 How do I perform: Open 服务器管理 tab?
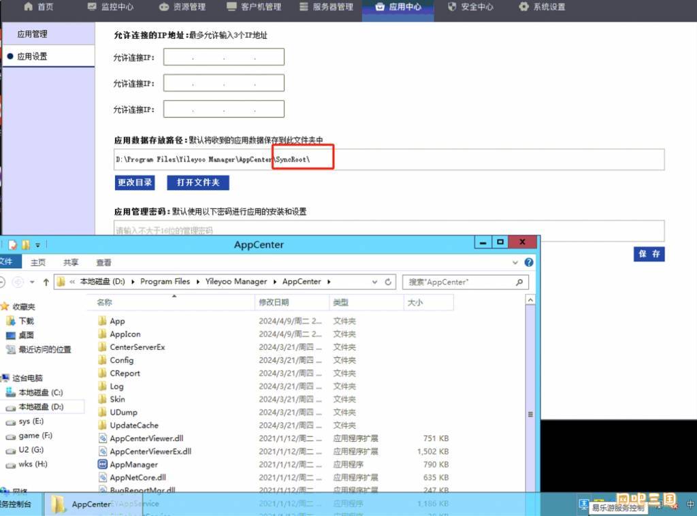click(x=326, y=7)
